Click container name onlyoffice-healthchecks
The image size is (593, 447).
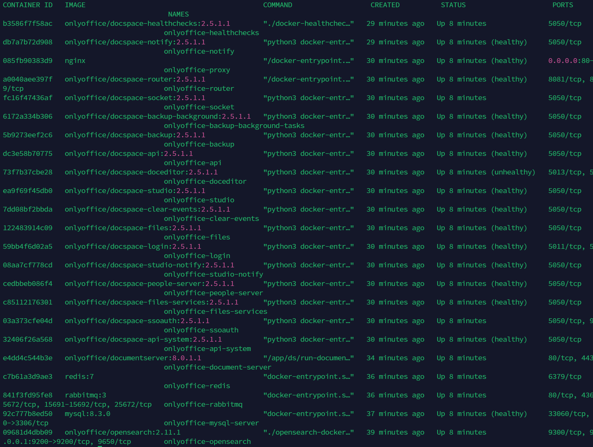click(211, 33)
